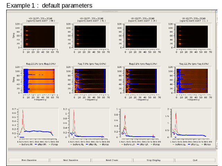Click the 'after:RL' legend entry
Viewport: 222px width, 166px height.
click(92, 145)
